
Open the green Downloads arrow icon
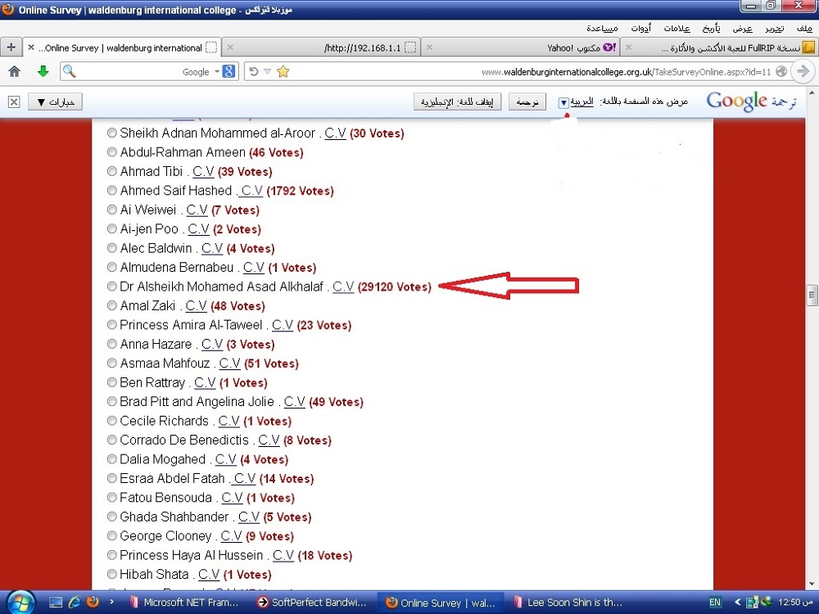(43, 71)
